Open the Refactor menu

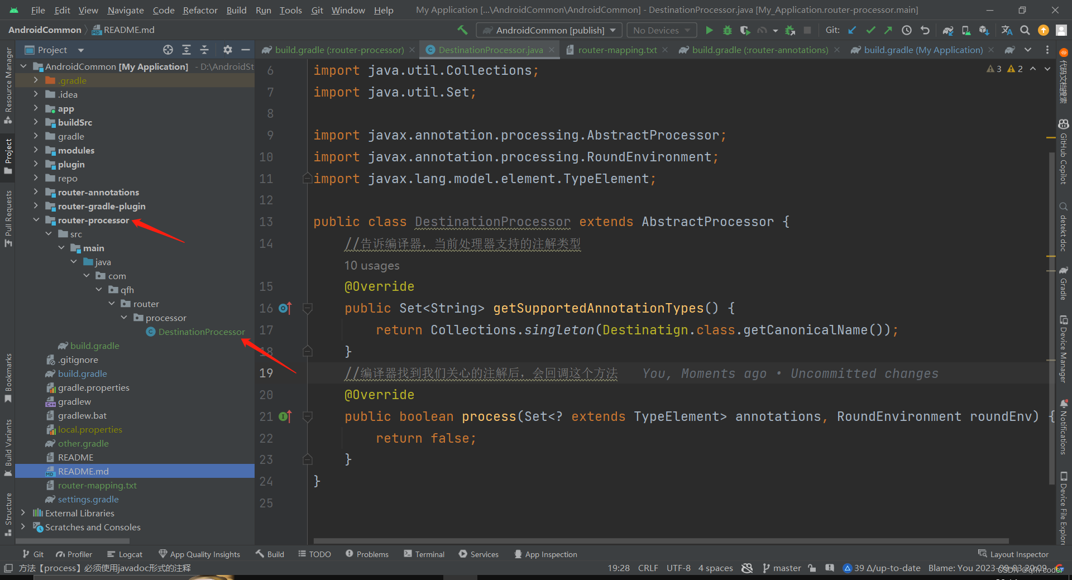(x=200, y=10)
